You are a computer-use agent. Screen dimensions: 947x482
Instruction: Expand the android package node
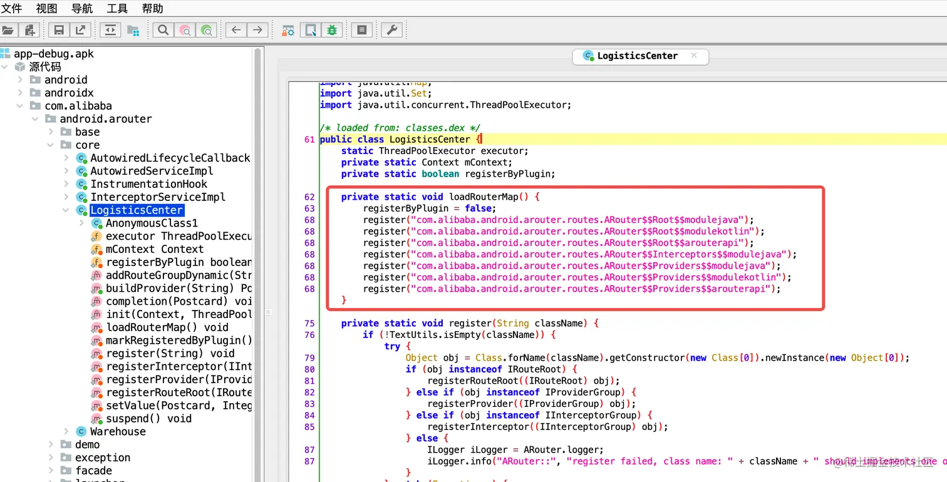click(21, 79)
